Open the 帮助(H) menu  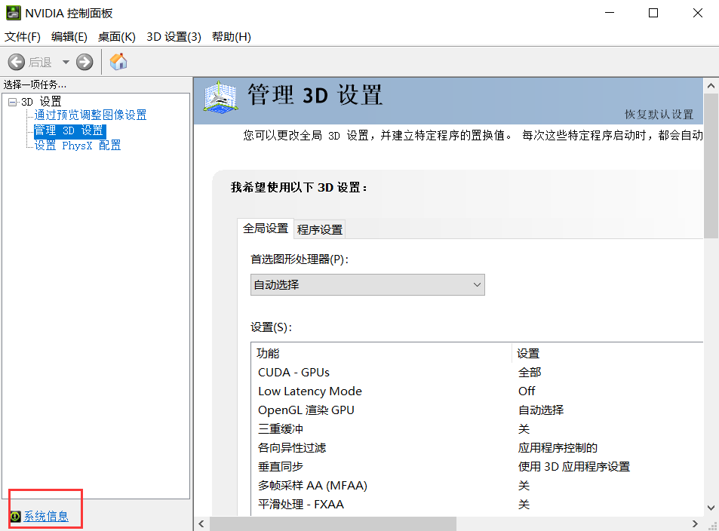point(231,37)
